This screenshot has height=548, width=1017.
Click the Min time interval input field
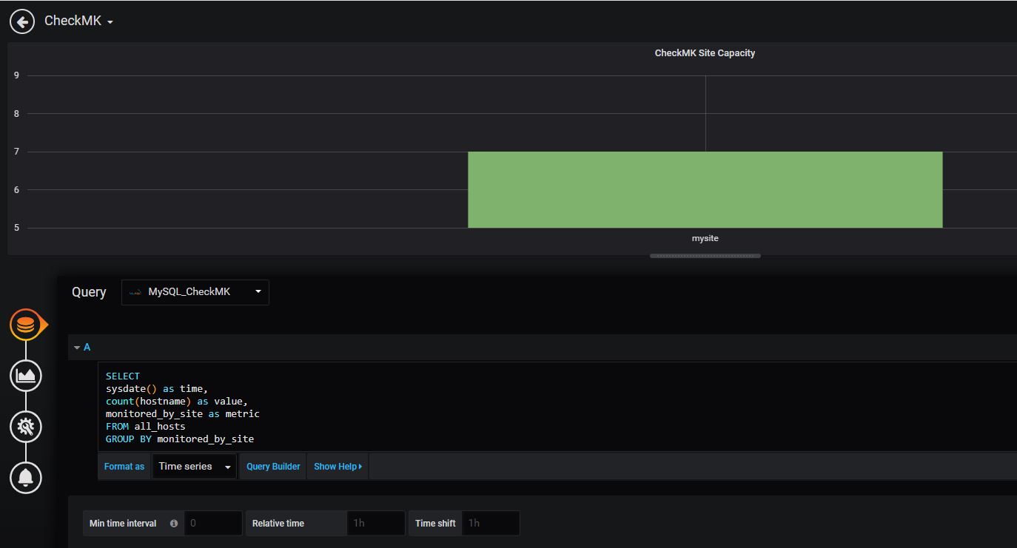pyautogui.click(x=213, y=524)
